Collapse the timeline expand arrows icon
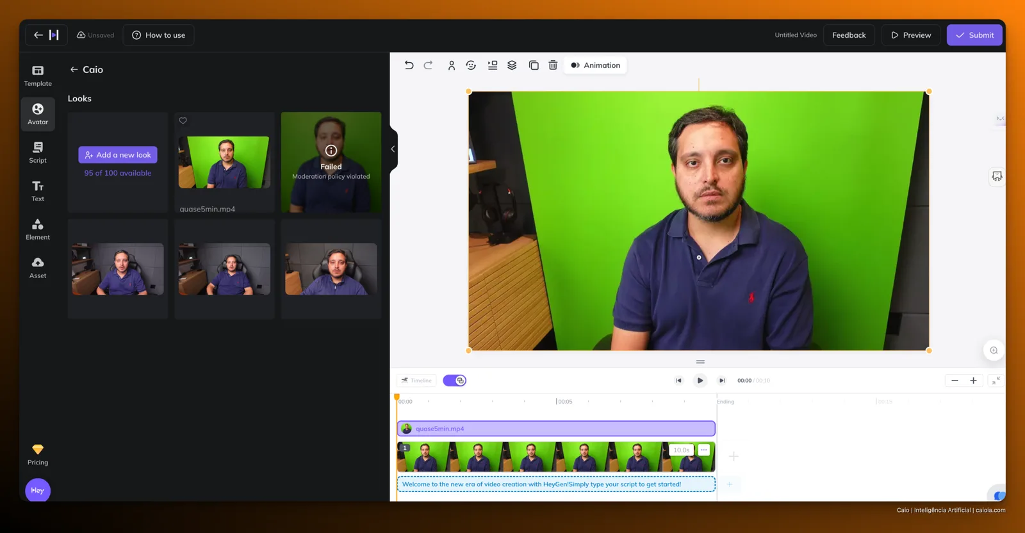Screen dimensions: 1025x533 click(996, 381)
